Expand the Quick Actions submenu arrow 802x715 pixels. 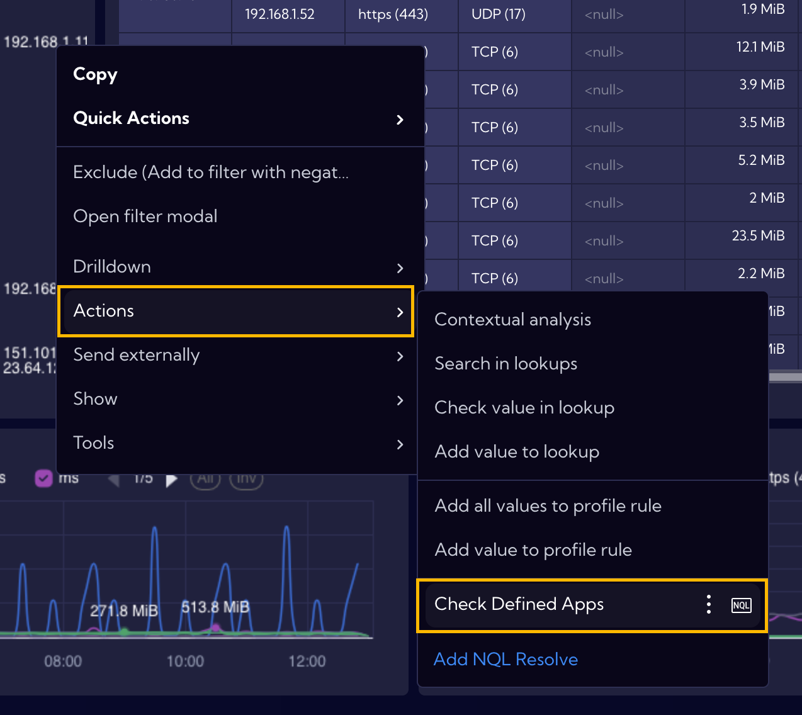400,120
